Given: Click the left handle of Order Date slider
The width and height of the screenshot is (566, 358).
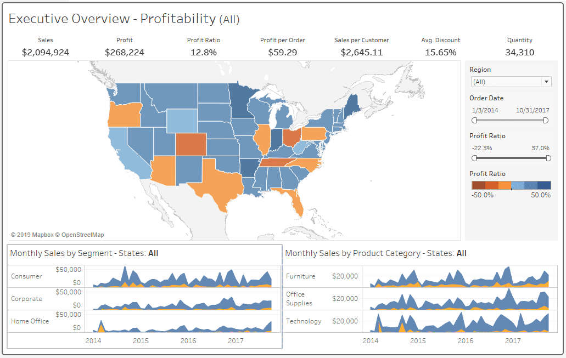Looking at the screenshot, I should (x=474, y=120).
